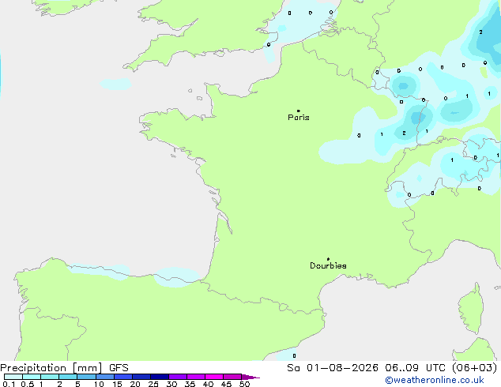The width and height of the screenshot is (501, 387).
Task: Select the Paris city label
Action: pos(299,118)
